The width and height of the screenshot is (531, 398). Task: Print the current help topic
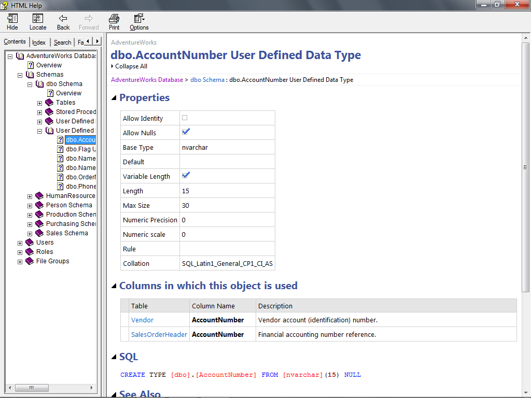[x=114, y=22]
